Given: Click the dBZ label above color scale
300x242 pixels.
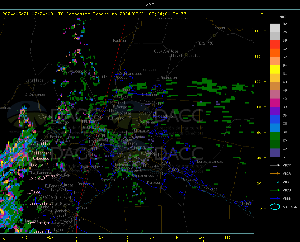Looking at the screenshot, I should [283, 17].
